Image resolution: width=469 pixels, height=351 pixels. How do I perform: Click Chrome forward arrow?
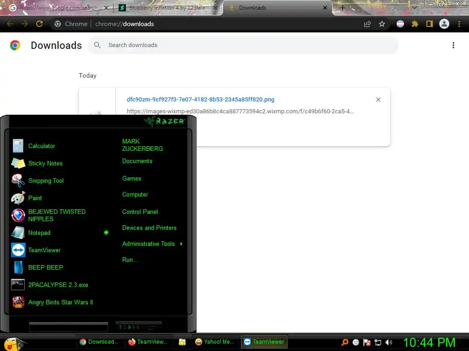pos(25,24)
